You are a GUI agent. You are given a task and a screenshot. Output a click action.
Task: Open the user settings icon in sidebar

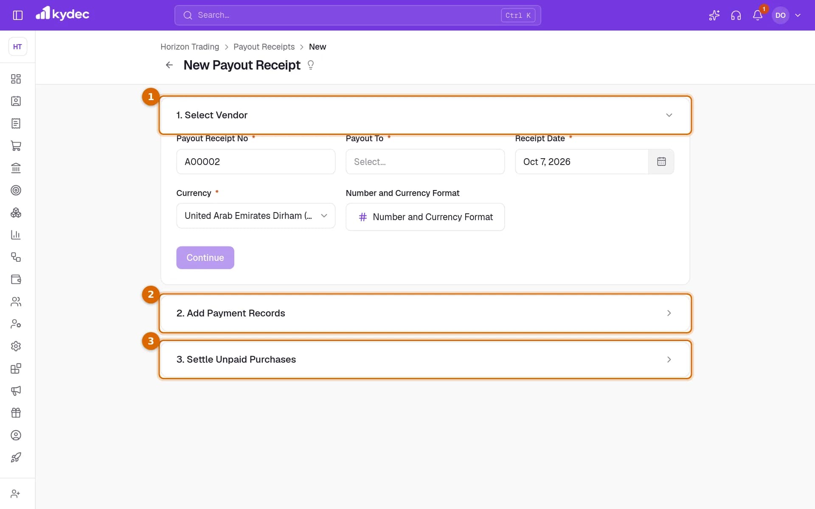point(16,324)
